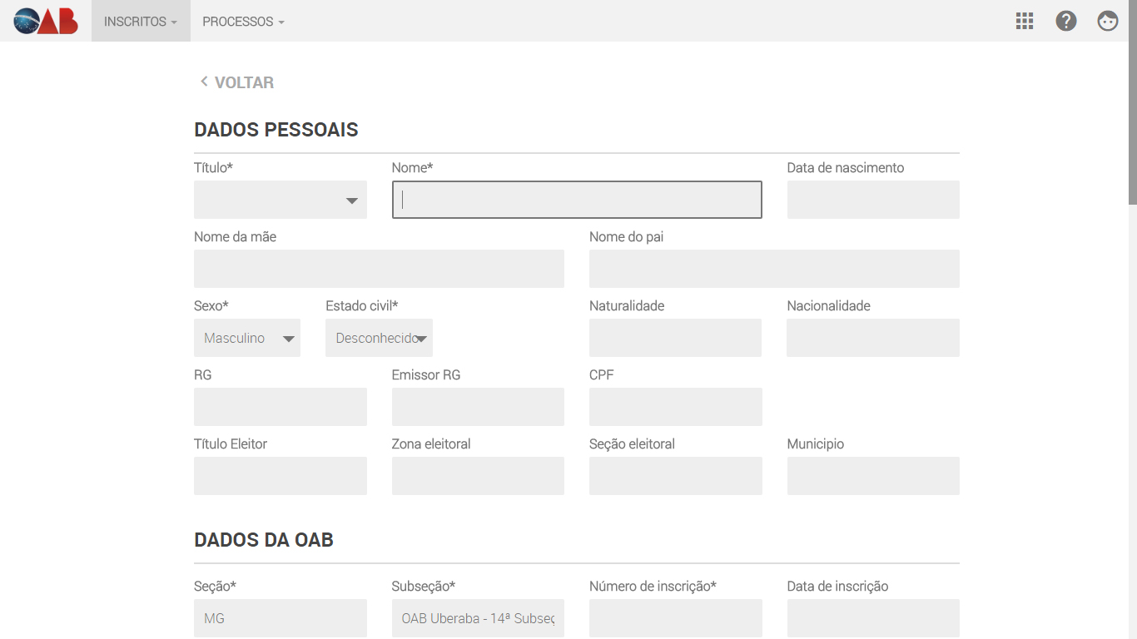Open the apps grid icon
This screenshot has width=1137, height=639.
(1025, 21)
